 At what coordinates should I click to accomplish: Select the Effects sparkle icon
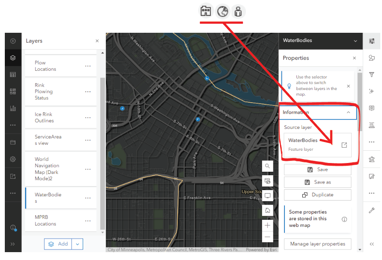(371, 91)
